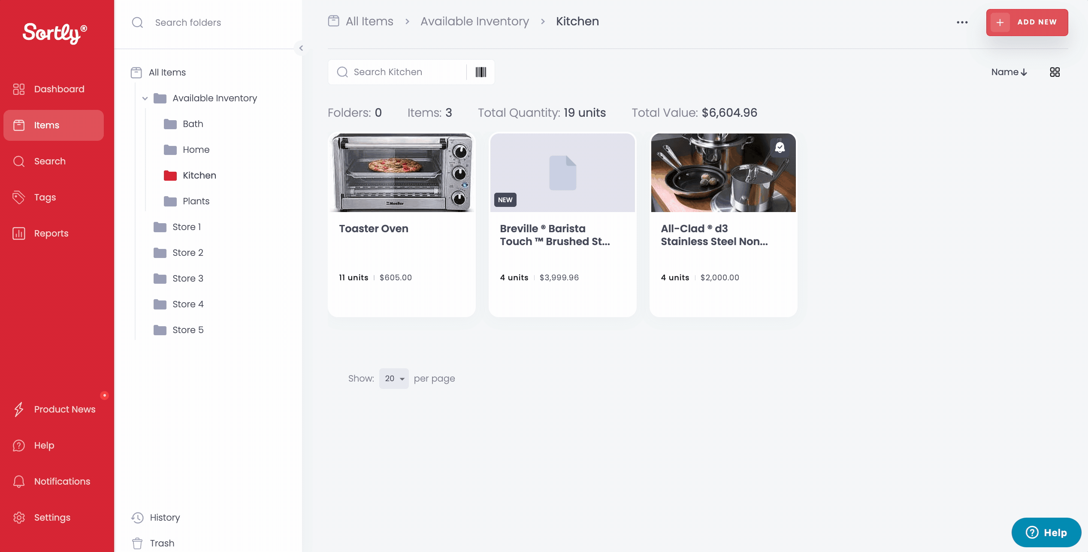Viewport: 1088px width, 552px height.
Task: Open the Home folder
Action: point(196,150)
